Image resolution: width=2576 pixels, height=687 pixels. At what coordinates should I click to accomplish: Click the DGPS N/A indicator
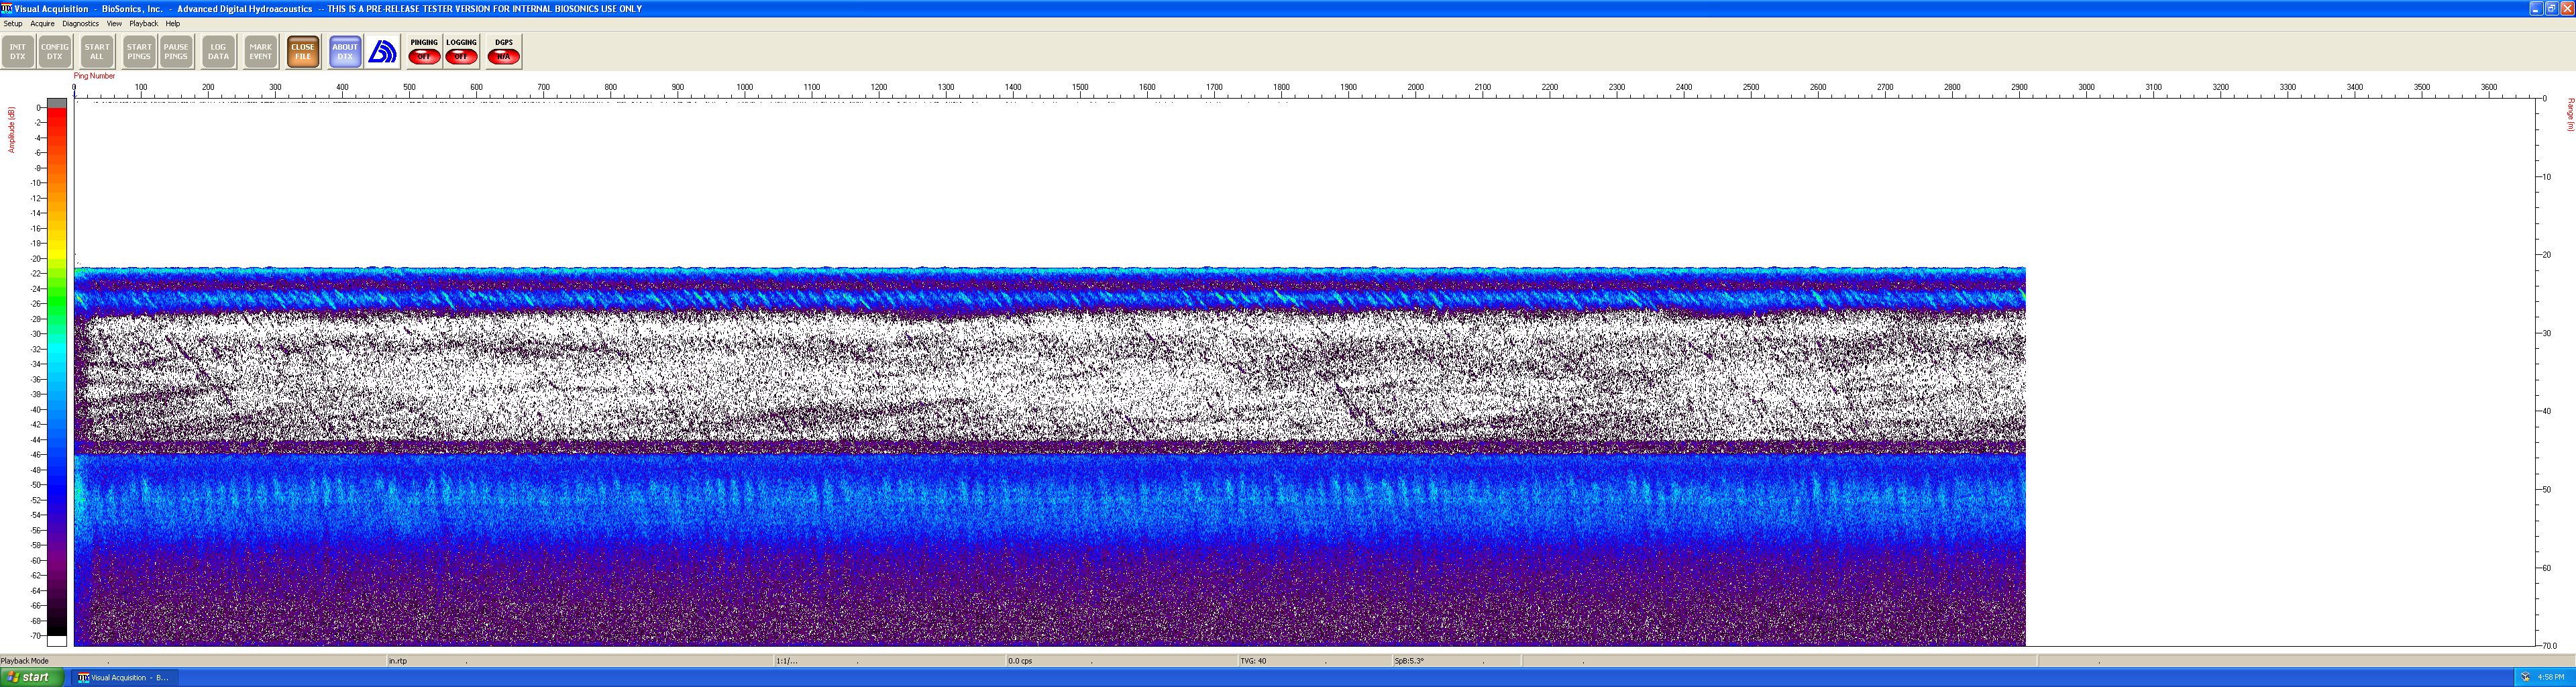504,52
